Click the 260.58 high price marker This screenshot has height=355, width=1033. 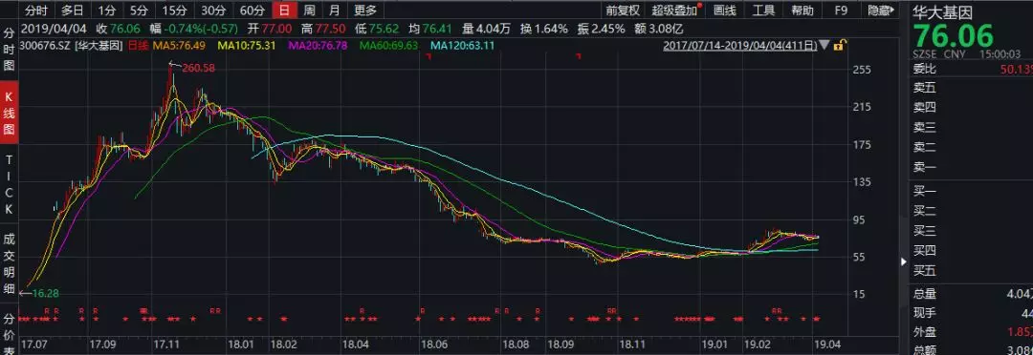pos(200,68)
